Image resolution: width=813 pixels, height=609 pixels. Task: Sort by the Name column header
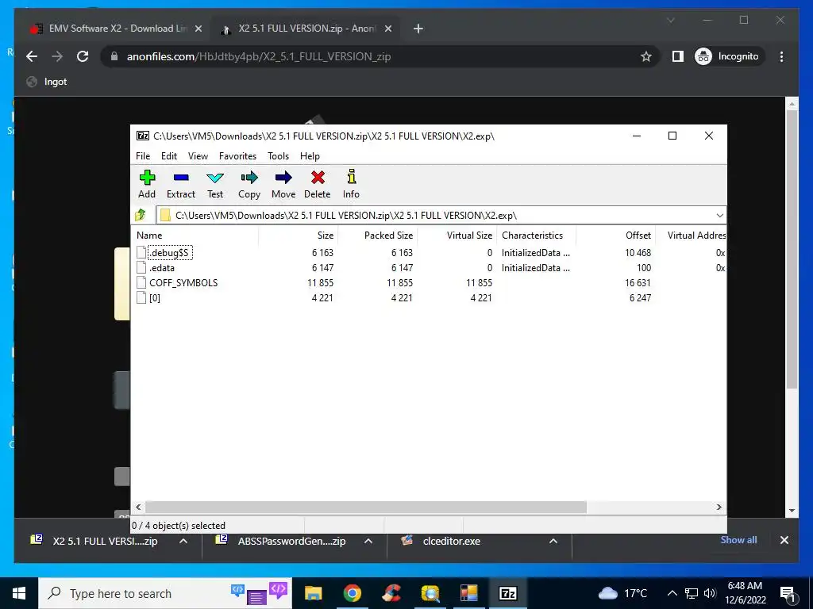195,235
